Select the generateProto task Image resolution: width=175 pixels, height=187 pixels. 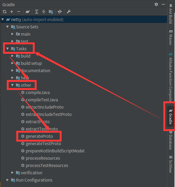39,136
